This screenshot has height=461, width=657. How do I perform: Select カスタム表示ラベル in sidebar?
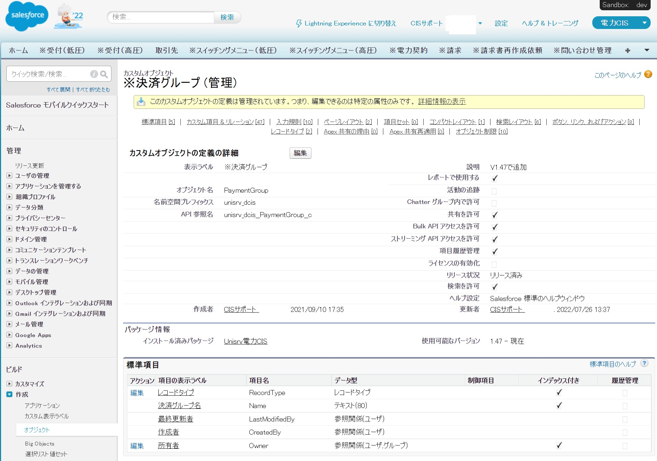tap(46, 416)
